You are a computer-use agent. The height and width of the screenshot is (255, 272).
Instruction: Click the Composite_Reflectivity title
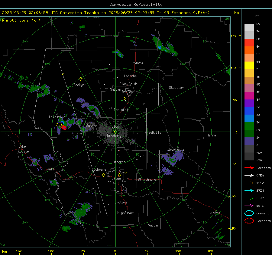point(136,5)
